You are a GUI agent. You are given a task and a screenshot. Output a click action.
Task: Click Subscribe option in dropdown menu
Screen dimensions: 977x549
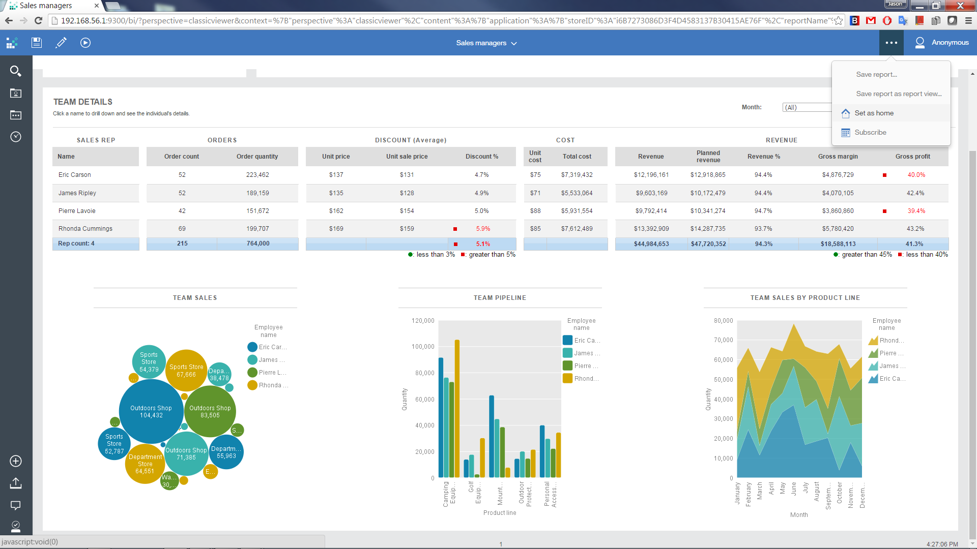[870, 132]
